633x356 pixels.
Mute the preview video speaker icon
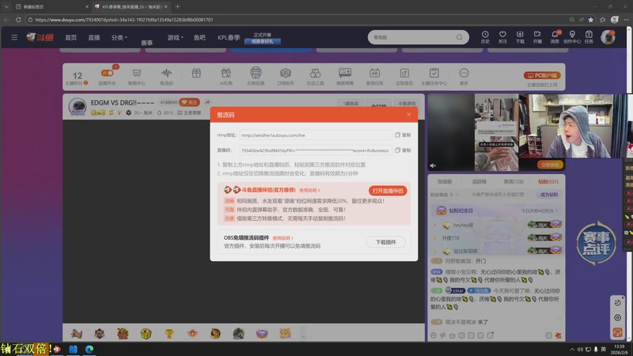433,165
